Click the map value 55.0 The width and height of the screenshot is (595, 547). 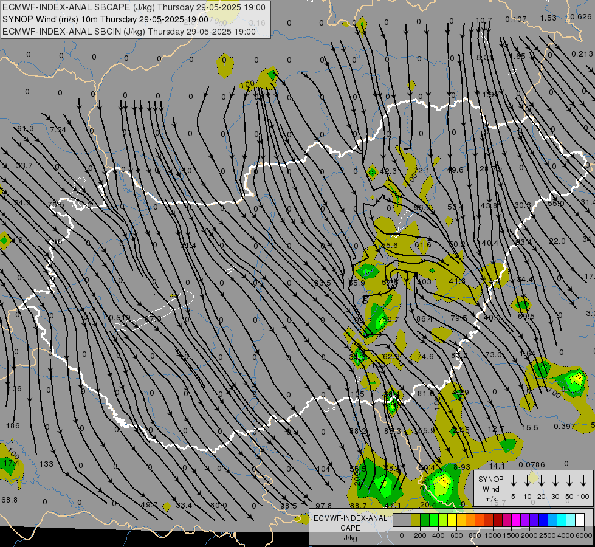coord(556,204)
